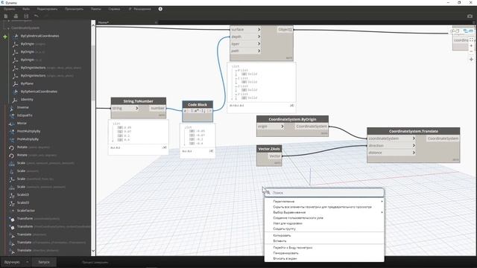477x268 pixels.
Task: Click the green plus Create icon in library
Action: pyautogui.click(x=5, y=36)
